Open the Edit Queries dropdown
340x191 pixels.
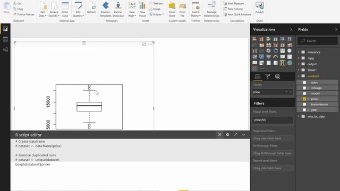(78, 10)
